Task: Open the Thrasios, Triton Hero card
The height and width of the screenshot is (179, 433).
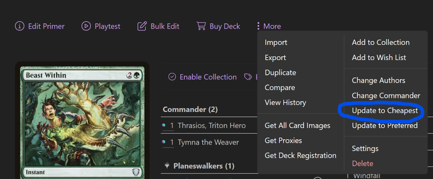Action: pyautogui.click(x=211, y=126)
